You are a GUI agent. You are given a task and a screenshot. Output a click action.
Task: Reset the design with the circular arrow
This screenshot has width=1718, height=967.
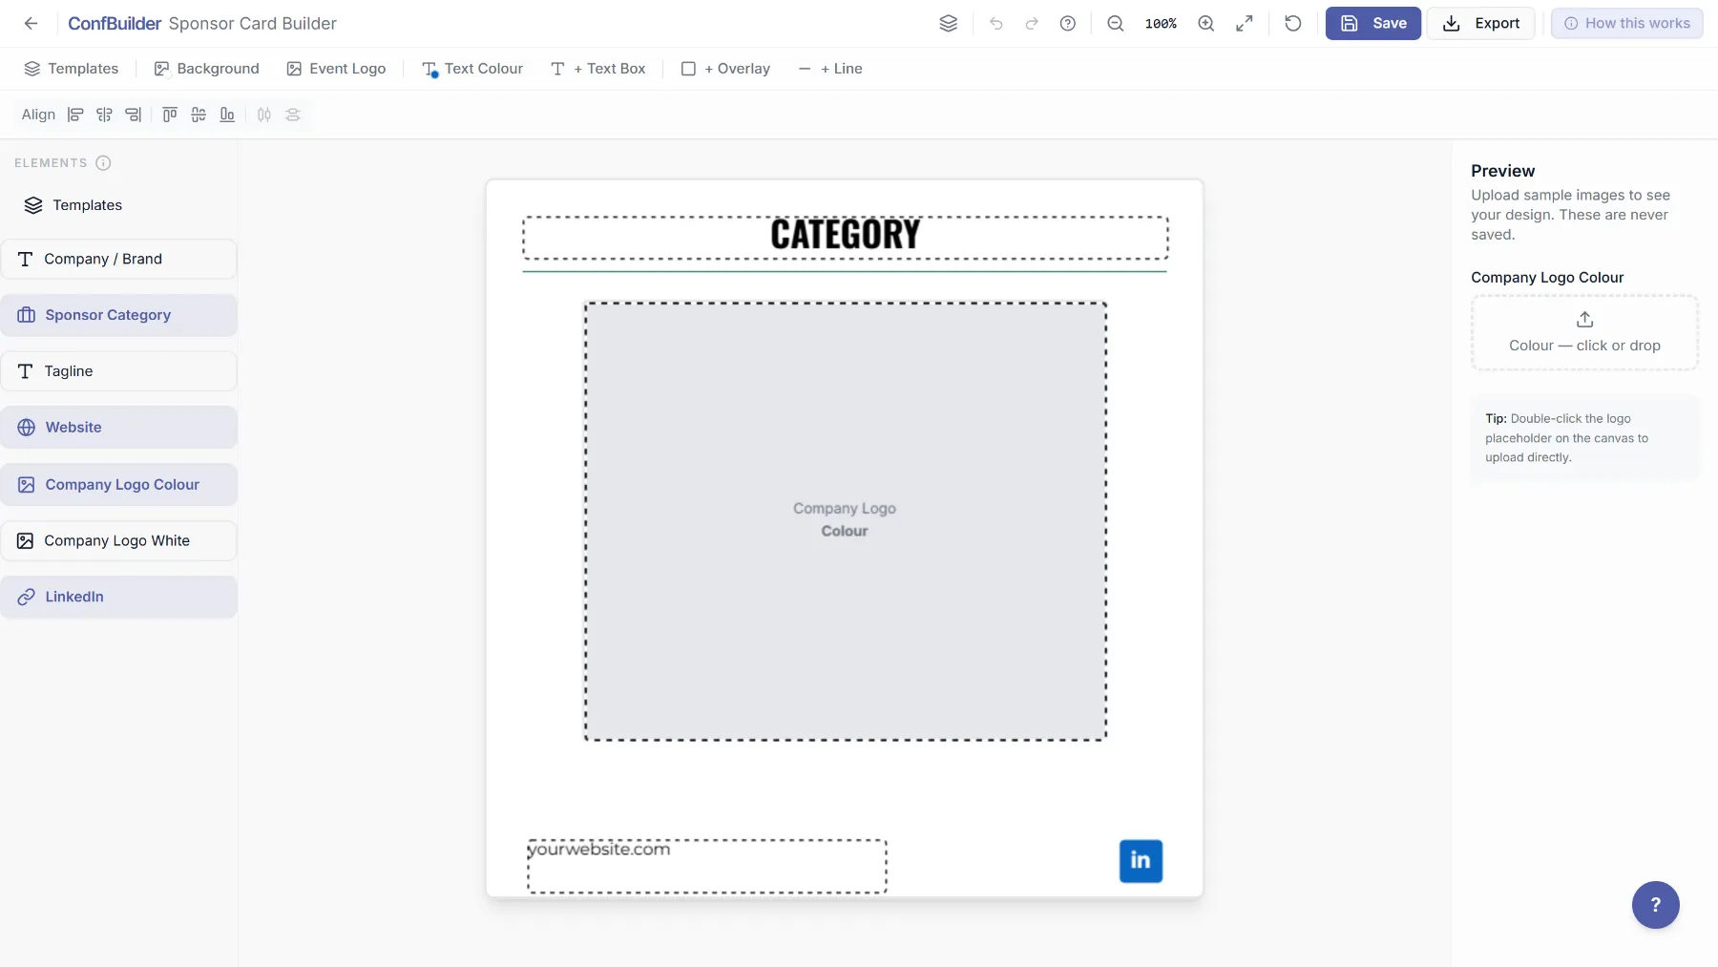coord(1293,23)
